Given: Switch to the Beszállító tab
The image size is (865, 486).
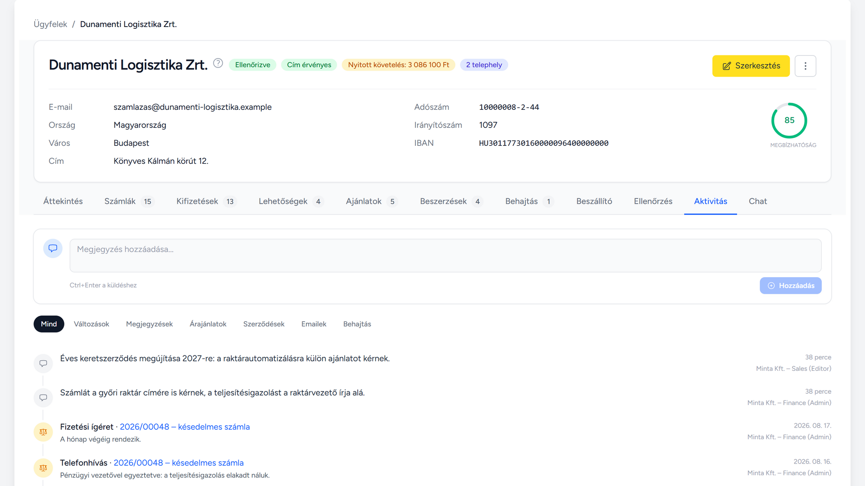Looking at the screenshot, I should click(x=594, y=201).
